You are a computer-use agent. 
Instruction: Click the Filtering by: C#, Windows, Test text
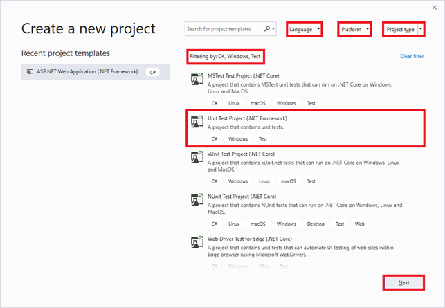pos(225,56)
